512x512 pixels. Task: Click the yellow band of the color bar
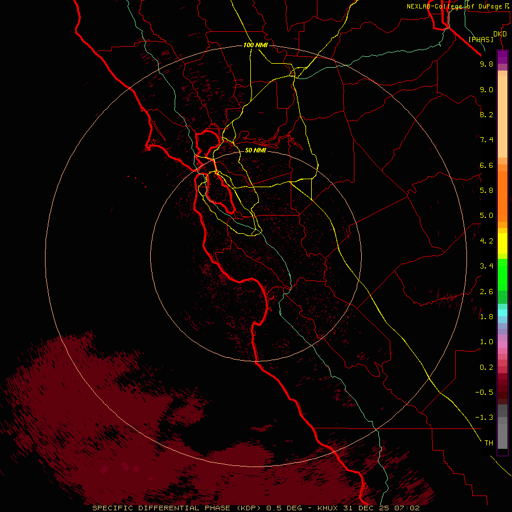coord(502,243)
